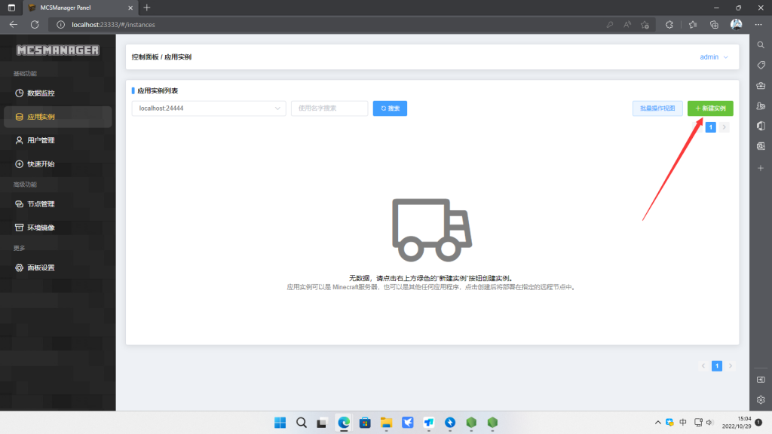Open the volume tray icon
This screenshot has width=772, height=434.
[x=709, y=423]
